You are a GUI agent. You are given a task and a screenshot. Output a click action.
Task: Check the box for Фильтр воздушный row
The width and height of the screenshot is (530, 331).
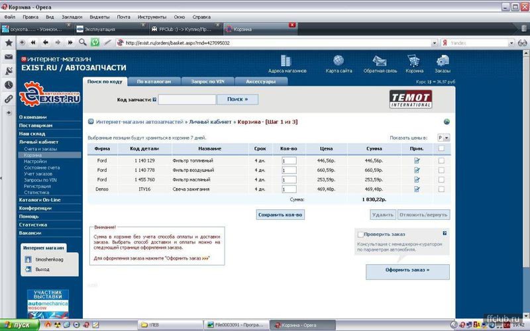click(441, 170)
